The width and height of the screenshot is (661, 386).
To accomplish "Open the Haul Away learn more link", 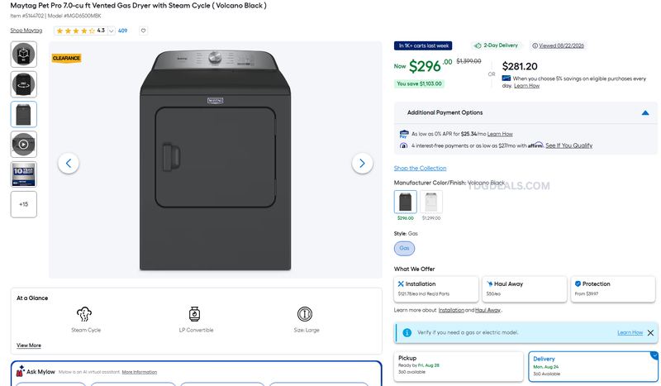I will (487, 310).
